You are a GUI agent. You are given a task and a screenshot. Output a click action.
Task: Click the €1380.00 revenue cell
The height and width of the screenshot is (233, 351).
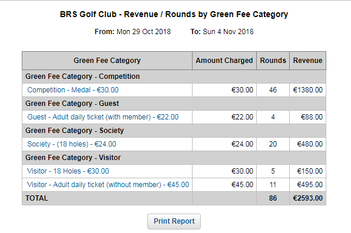coord(308,90)
